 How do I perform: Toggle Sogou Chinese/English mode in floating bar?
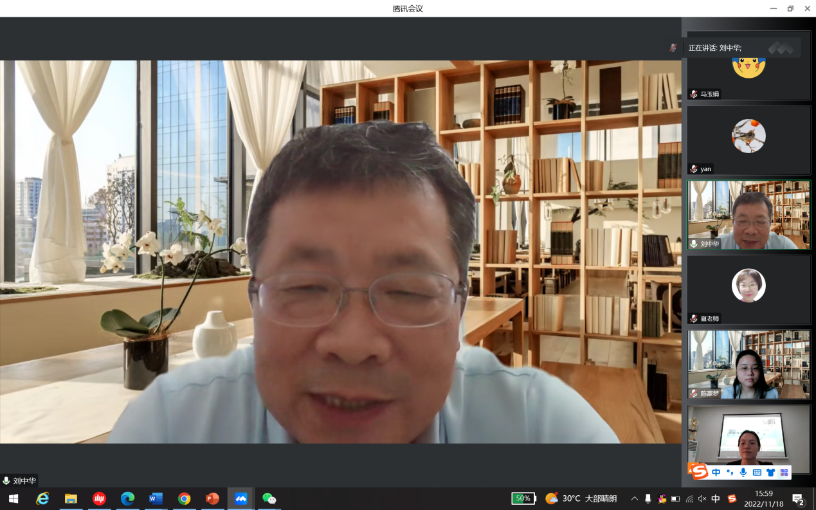point(716,473)
